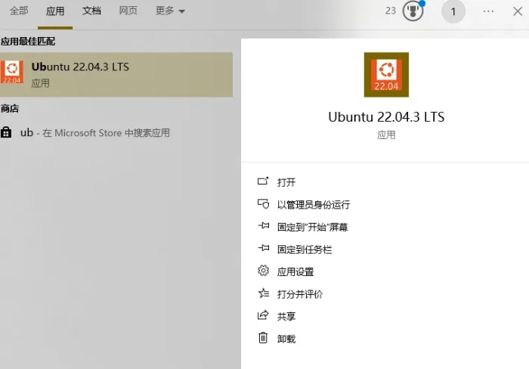Close the search panel with X
The height and width of the screenshot is (369, 529).
pos(518,11)
